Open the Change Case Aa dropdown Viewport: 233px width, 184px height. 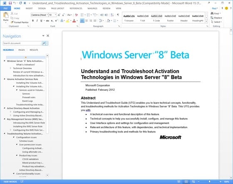(69, 15)
